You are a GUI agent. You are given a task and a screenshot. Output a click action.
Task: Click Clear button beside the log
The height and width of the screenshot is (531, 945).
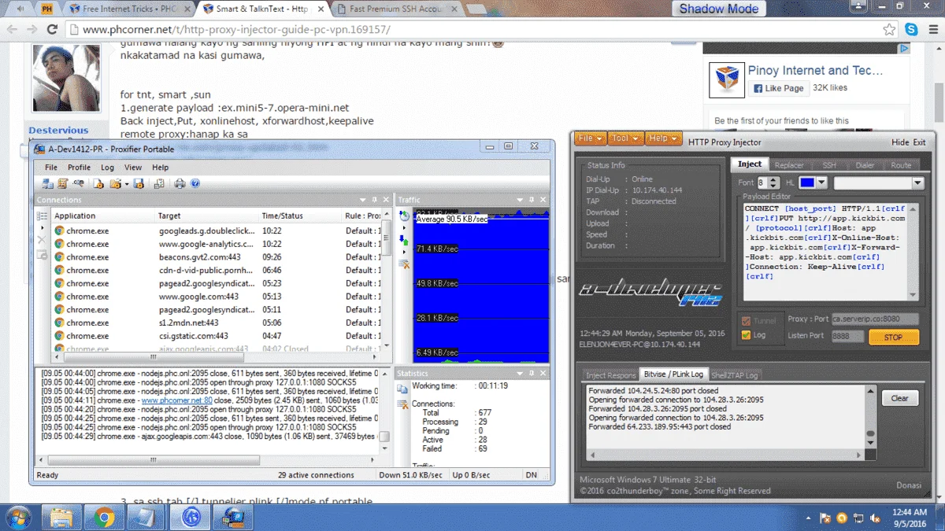pyautogui.click(x=899, y=398)
